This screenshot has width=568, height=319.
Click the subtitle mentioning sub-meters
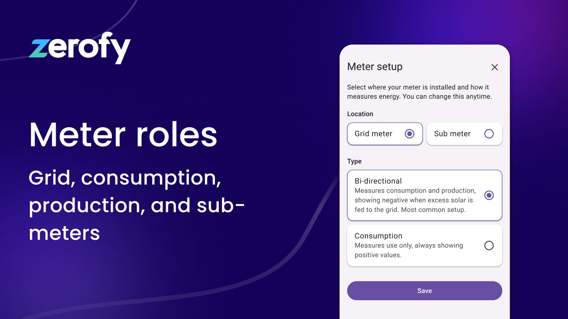[136, 205]
